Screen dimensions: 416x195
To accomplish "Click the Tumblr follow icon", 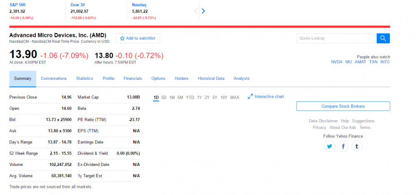I will (x=357, y=146).
